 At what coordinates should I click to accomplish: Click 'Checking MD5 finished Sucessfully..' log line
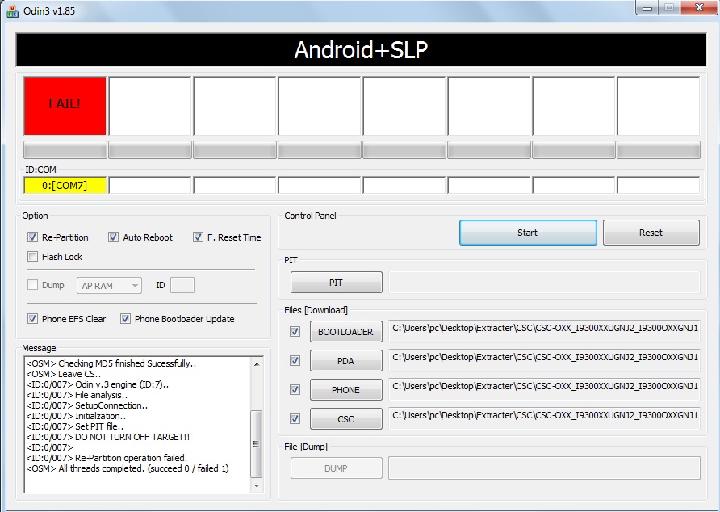111,363
